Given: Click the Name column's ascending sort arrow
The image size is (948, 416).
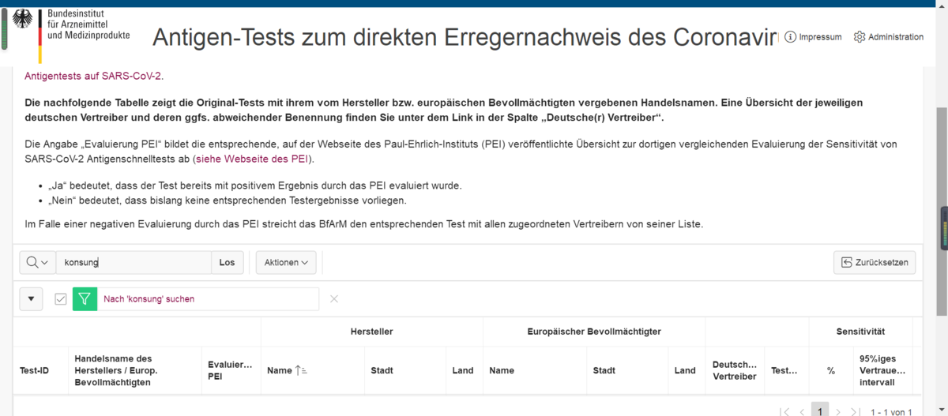Looking at the screenshot, I should (301, 370).
